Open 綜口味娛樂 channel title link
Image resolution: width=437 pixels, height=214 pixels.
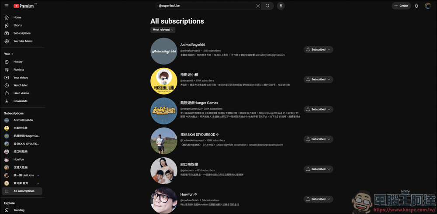[189, 165]
